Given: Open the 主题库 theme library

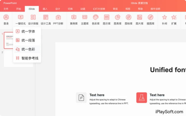Looking at the screenshot, I should pyautogui.click(x=85, y=20).
